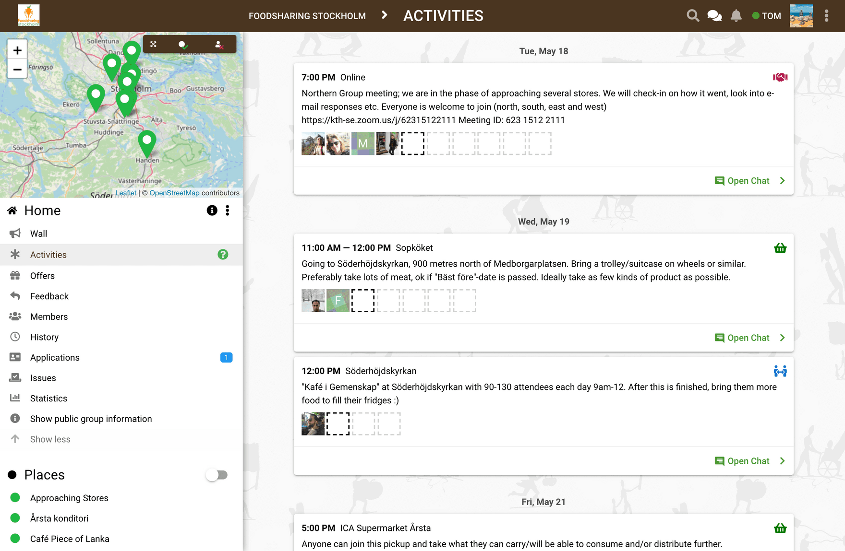This screenshot has height=551, width=845.
Task: Zoom in on the map
Action: point(17,50)
